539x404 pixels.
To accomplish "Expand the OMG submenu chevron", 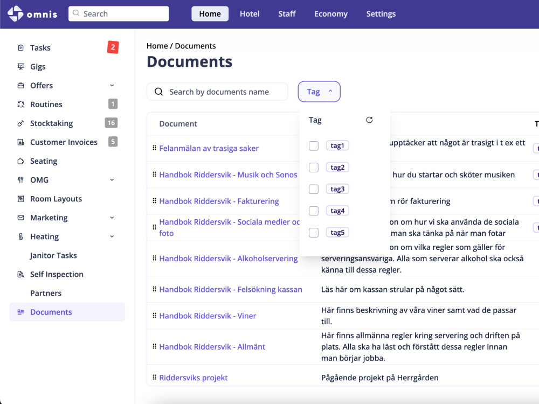I will tap(112, 180).
